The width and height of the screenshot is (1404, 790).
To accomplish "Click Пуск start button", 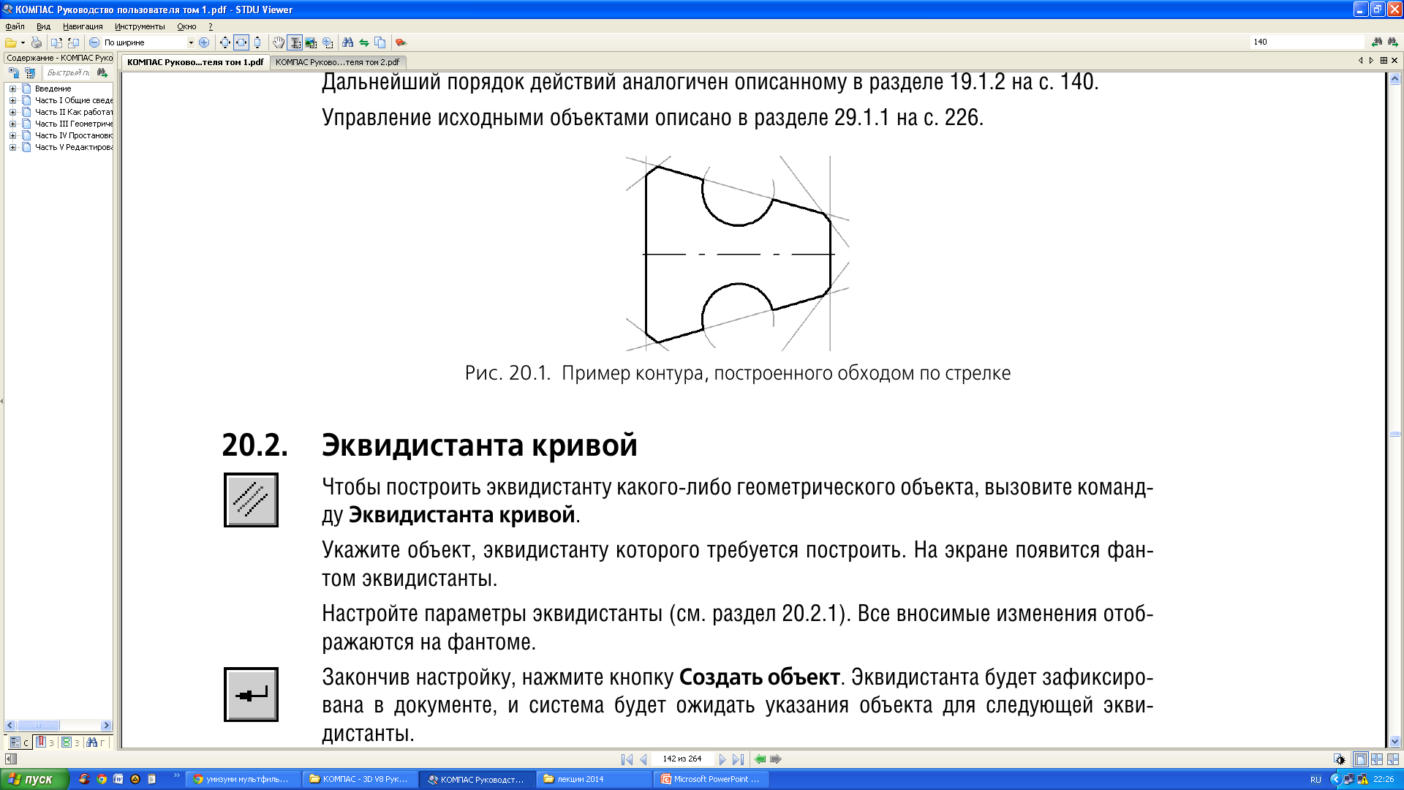I will click(x=34, y=779).
